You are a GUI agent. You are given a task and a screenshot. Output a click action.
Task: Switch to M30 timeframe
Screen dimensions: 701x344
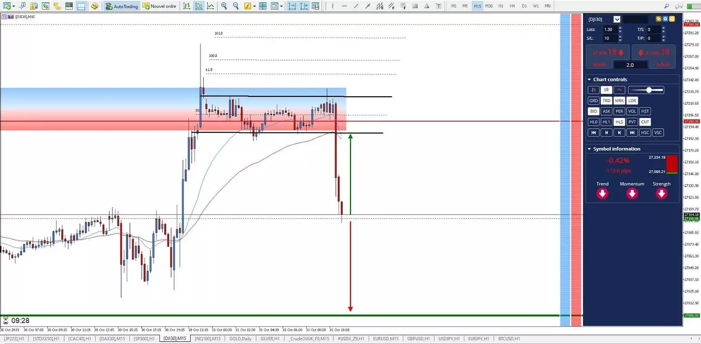pos(489,6)
